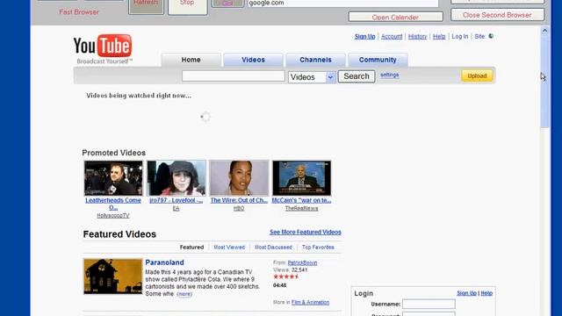
Task: Open the Help link in top bar
Action: click(439, 37)
